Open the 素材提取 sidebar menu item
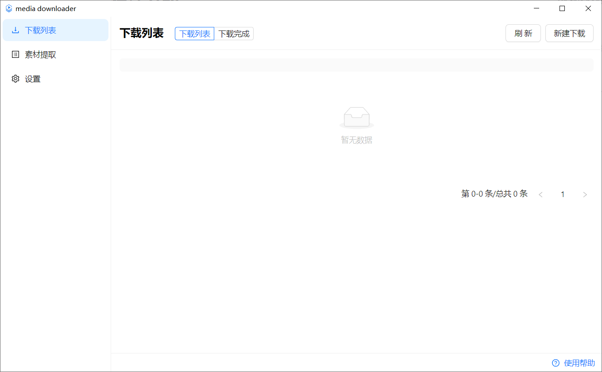The width and height of the screenshot is (602, 372). pyautogui.click(x=56, y=54)
